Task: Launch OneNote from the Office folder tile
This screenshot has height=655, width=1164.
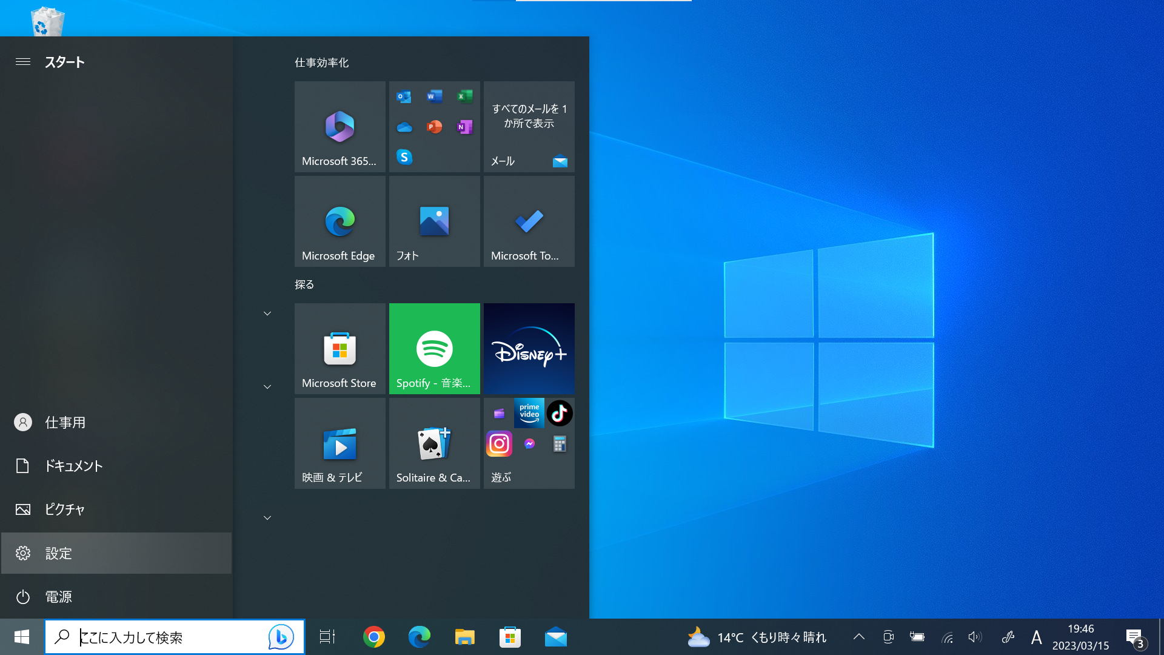Action: pos(464,127)
